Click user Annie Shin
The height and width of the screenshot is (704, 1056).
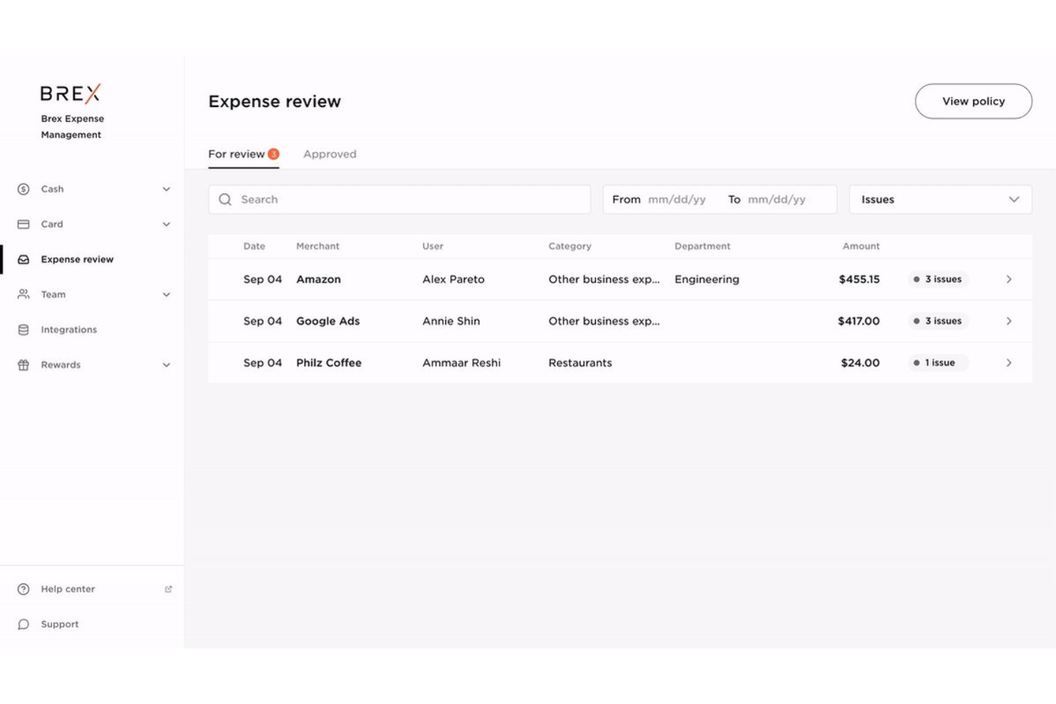point(451,321)
